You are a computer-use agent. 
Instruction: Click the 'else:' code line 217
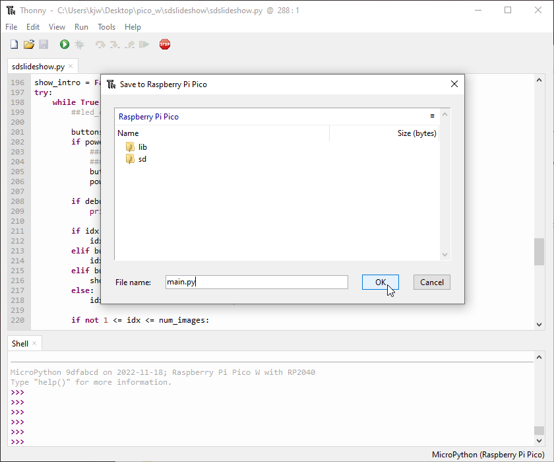pos(82,290)
